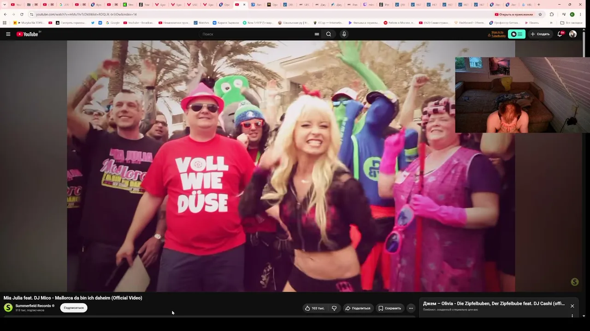
Task: Switch to the Google 270 tab
Action: [x=64, y=5]
